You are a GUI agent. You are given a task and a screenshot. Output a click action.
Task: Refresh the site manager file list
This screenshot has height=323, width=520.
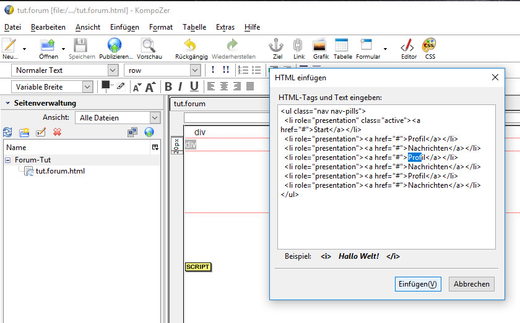coord(8,132)
